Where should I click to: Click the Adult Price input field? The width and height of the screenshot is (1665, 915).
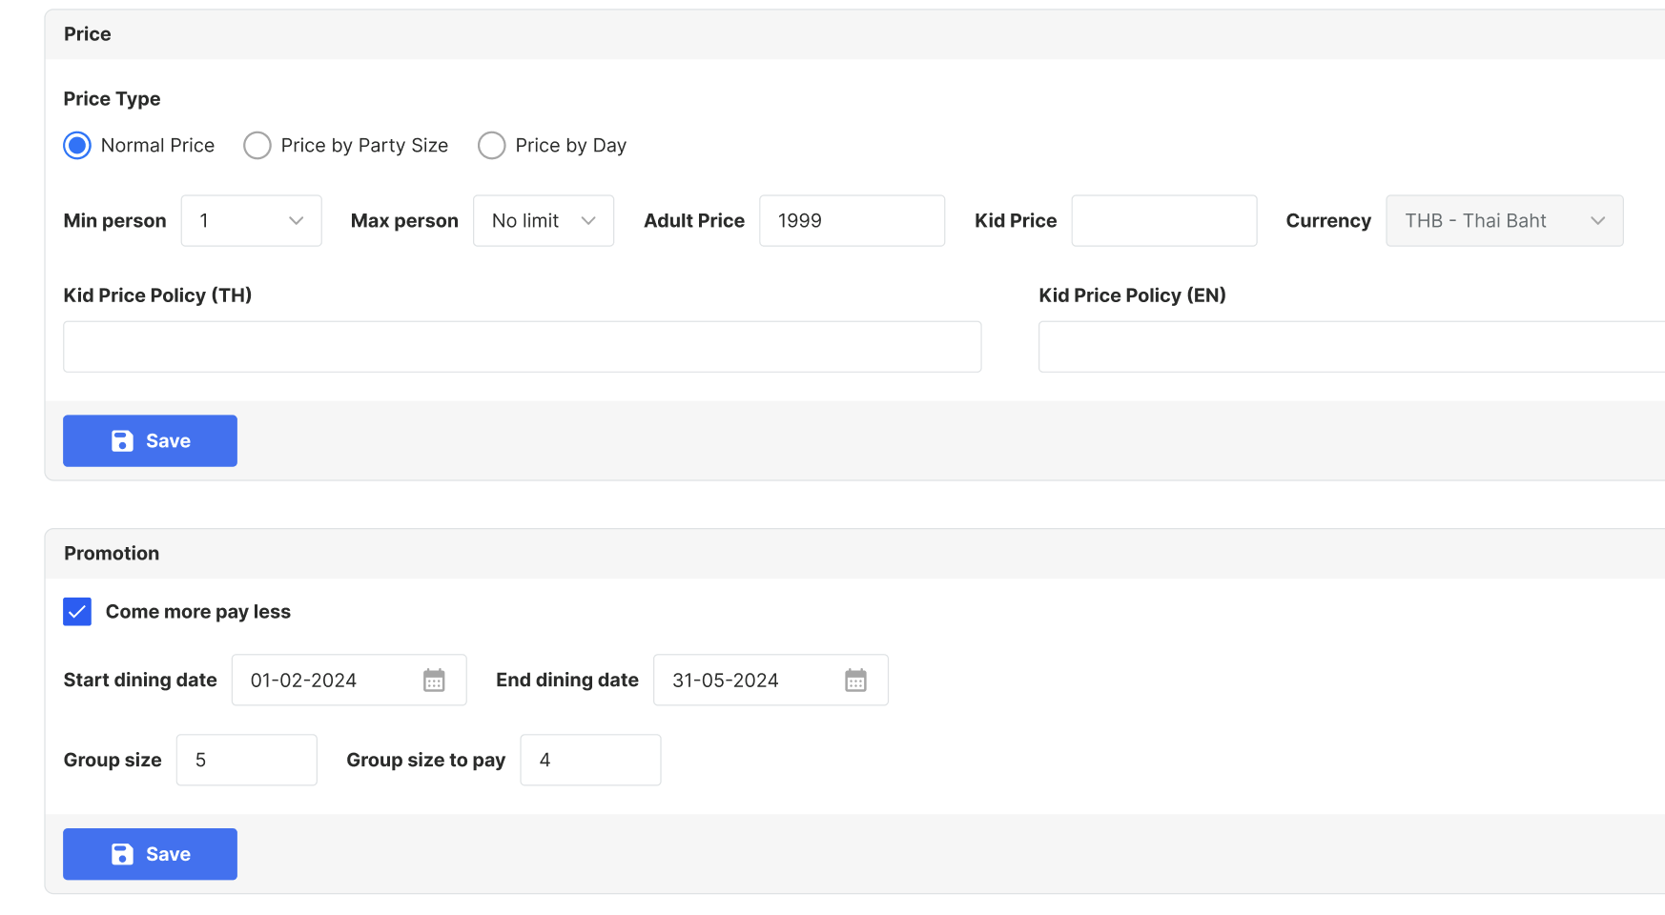click(851, 221)
